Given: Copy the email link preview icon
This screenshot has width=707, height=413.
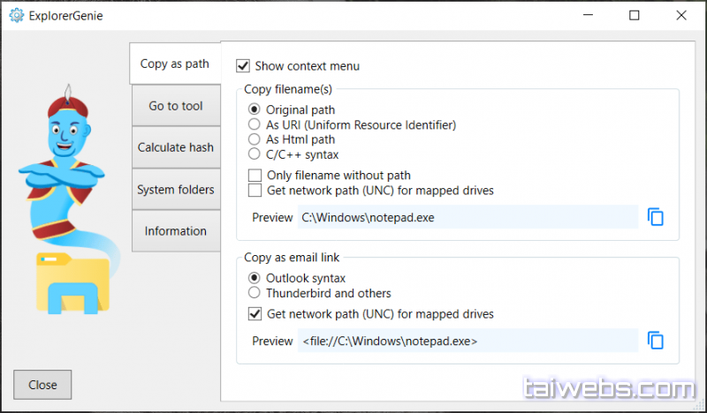Looking at the screenshot, I should pos(655,341).
